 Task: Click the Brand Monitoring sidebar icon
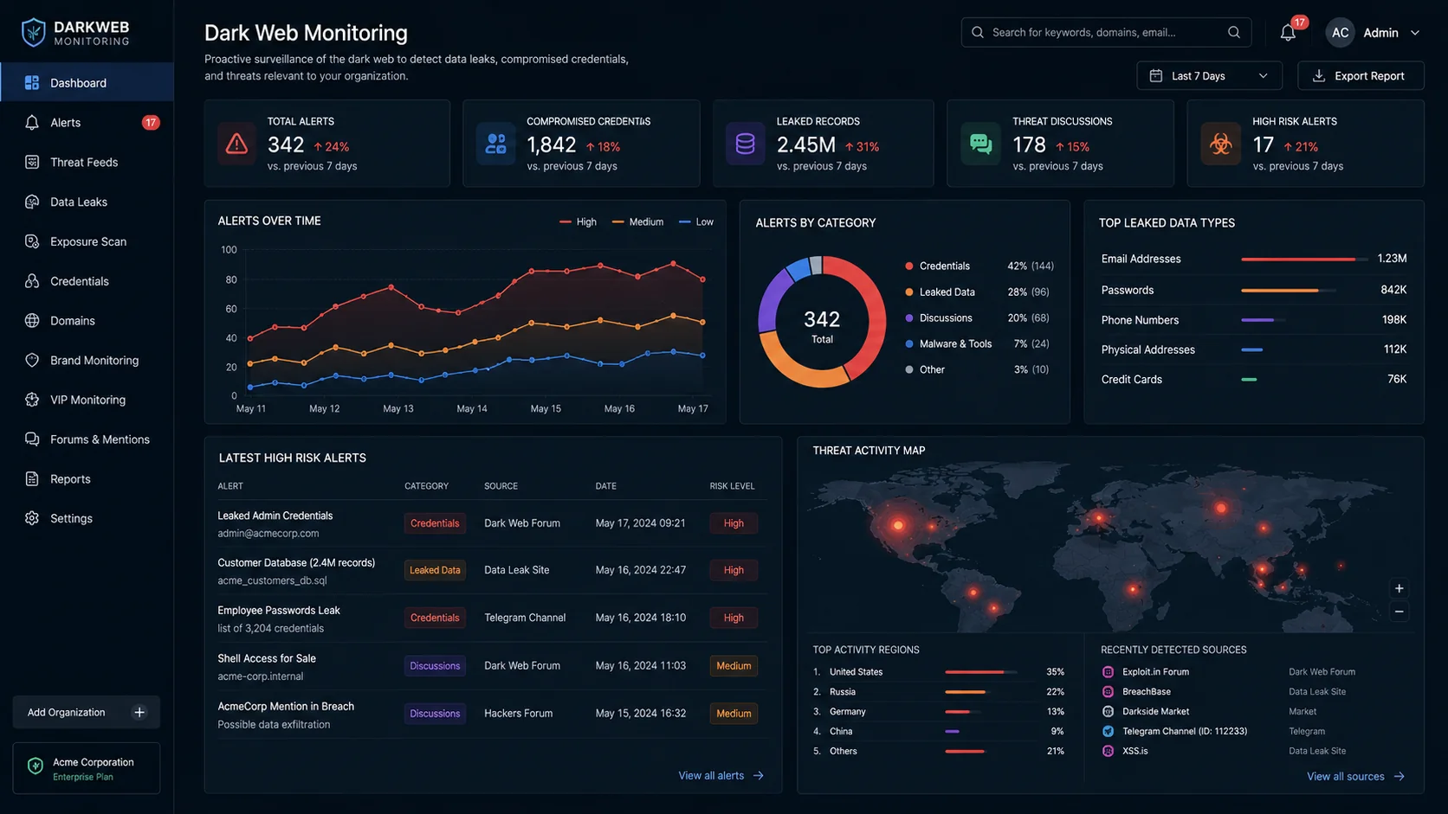tap(32, 361)
